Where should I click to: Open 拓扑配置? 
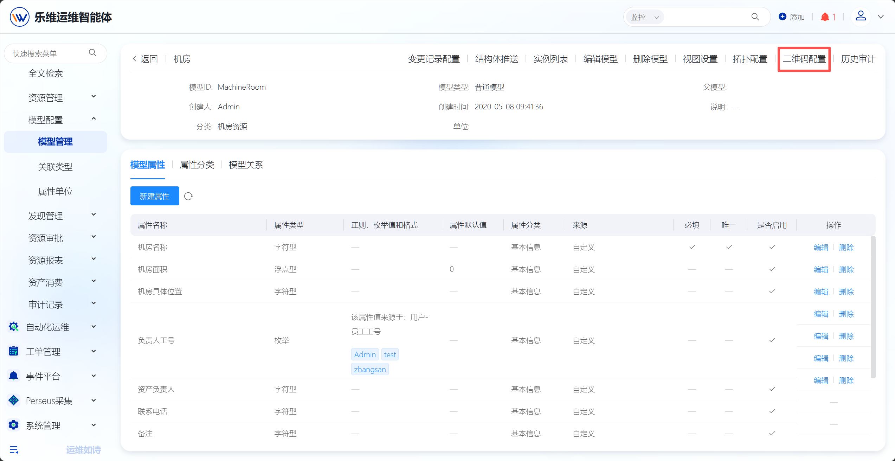(750, 59)
